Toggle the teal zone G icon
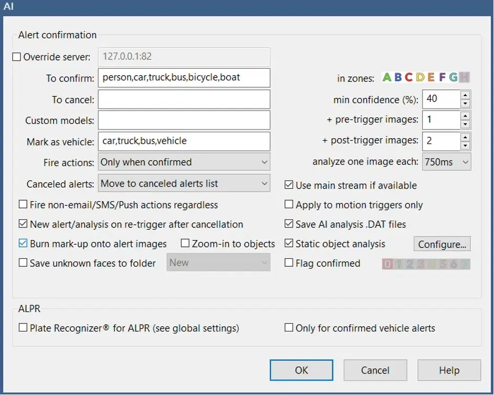The image size is (494, 395). tap(453, 78)
